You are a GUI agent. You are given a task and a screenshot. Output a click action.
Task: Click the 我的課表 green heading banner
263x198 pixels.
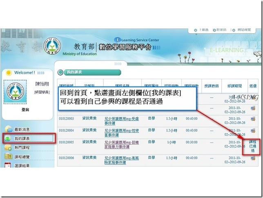point(92,72)
